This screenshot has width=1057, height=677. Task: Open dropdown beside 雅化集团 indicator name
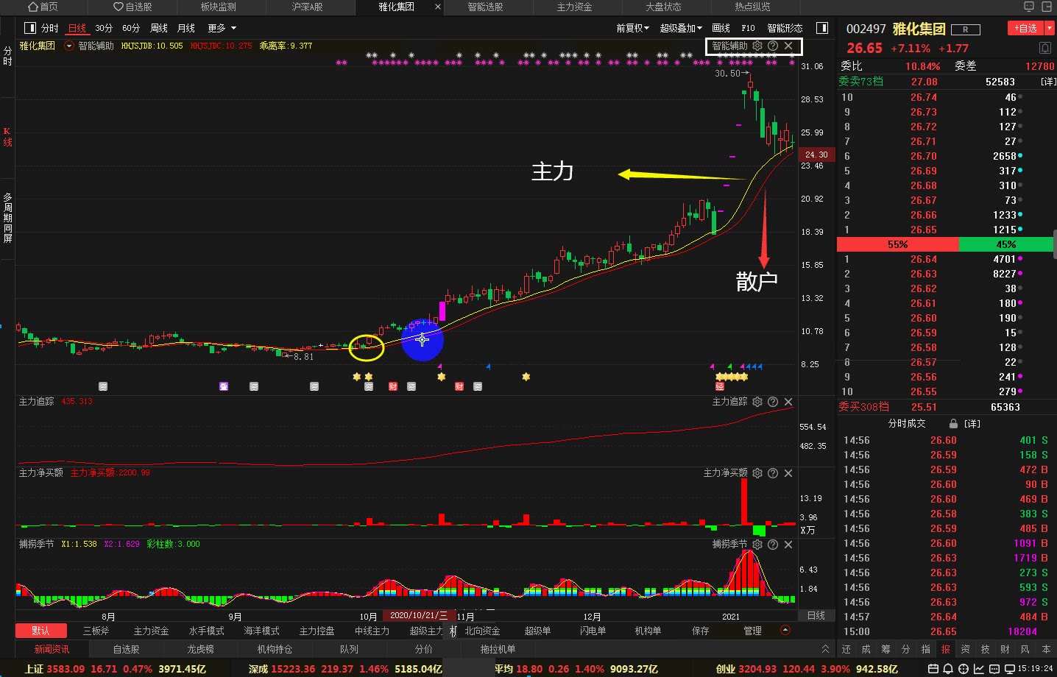tap(69, 46)
